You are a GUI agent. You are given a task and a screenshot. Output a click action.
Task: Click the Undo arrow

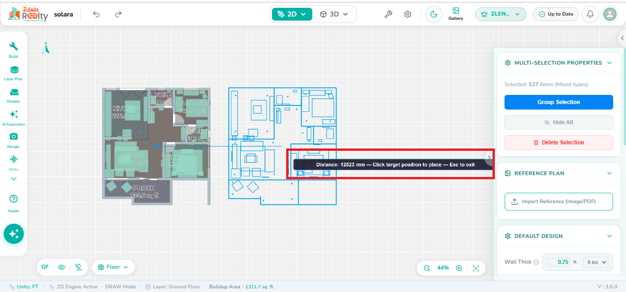click(x=96, y=14)
